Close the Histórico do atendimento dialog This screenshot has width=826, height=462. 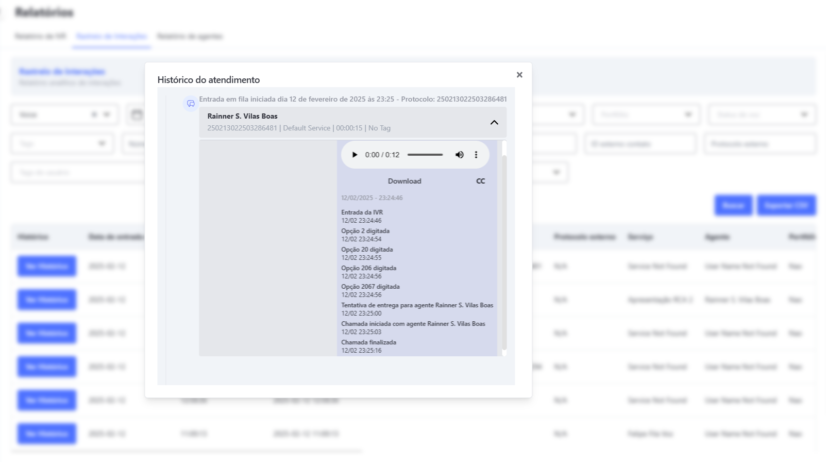coord(519,75)
